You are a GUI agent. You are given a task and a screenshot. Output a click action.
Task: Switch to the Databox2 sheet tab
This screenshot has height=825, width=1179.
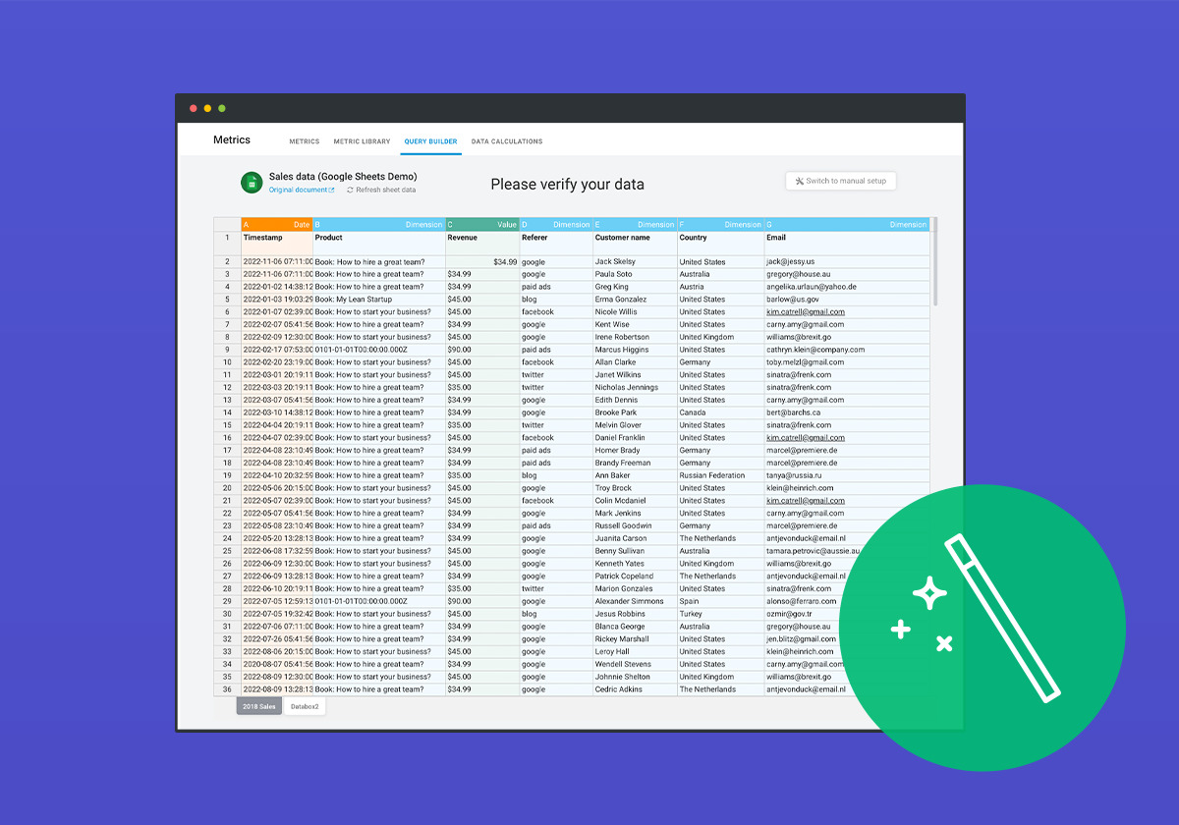[304, 706]
